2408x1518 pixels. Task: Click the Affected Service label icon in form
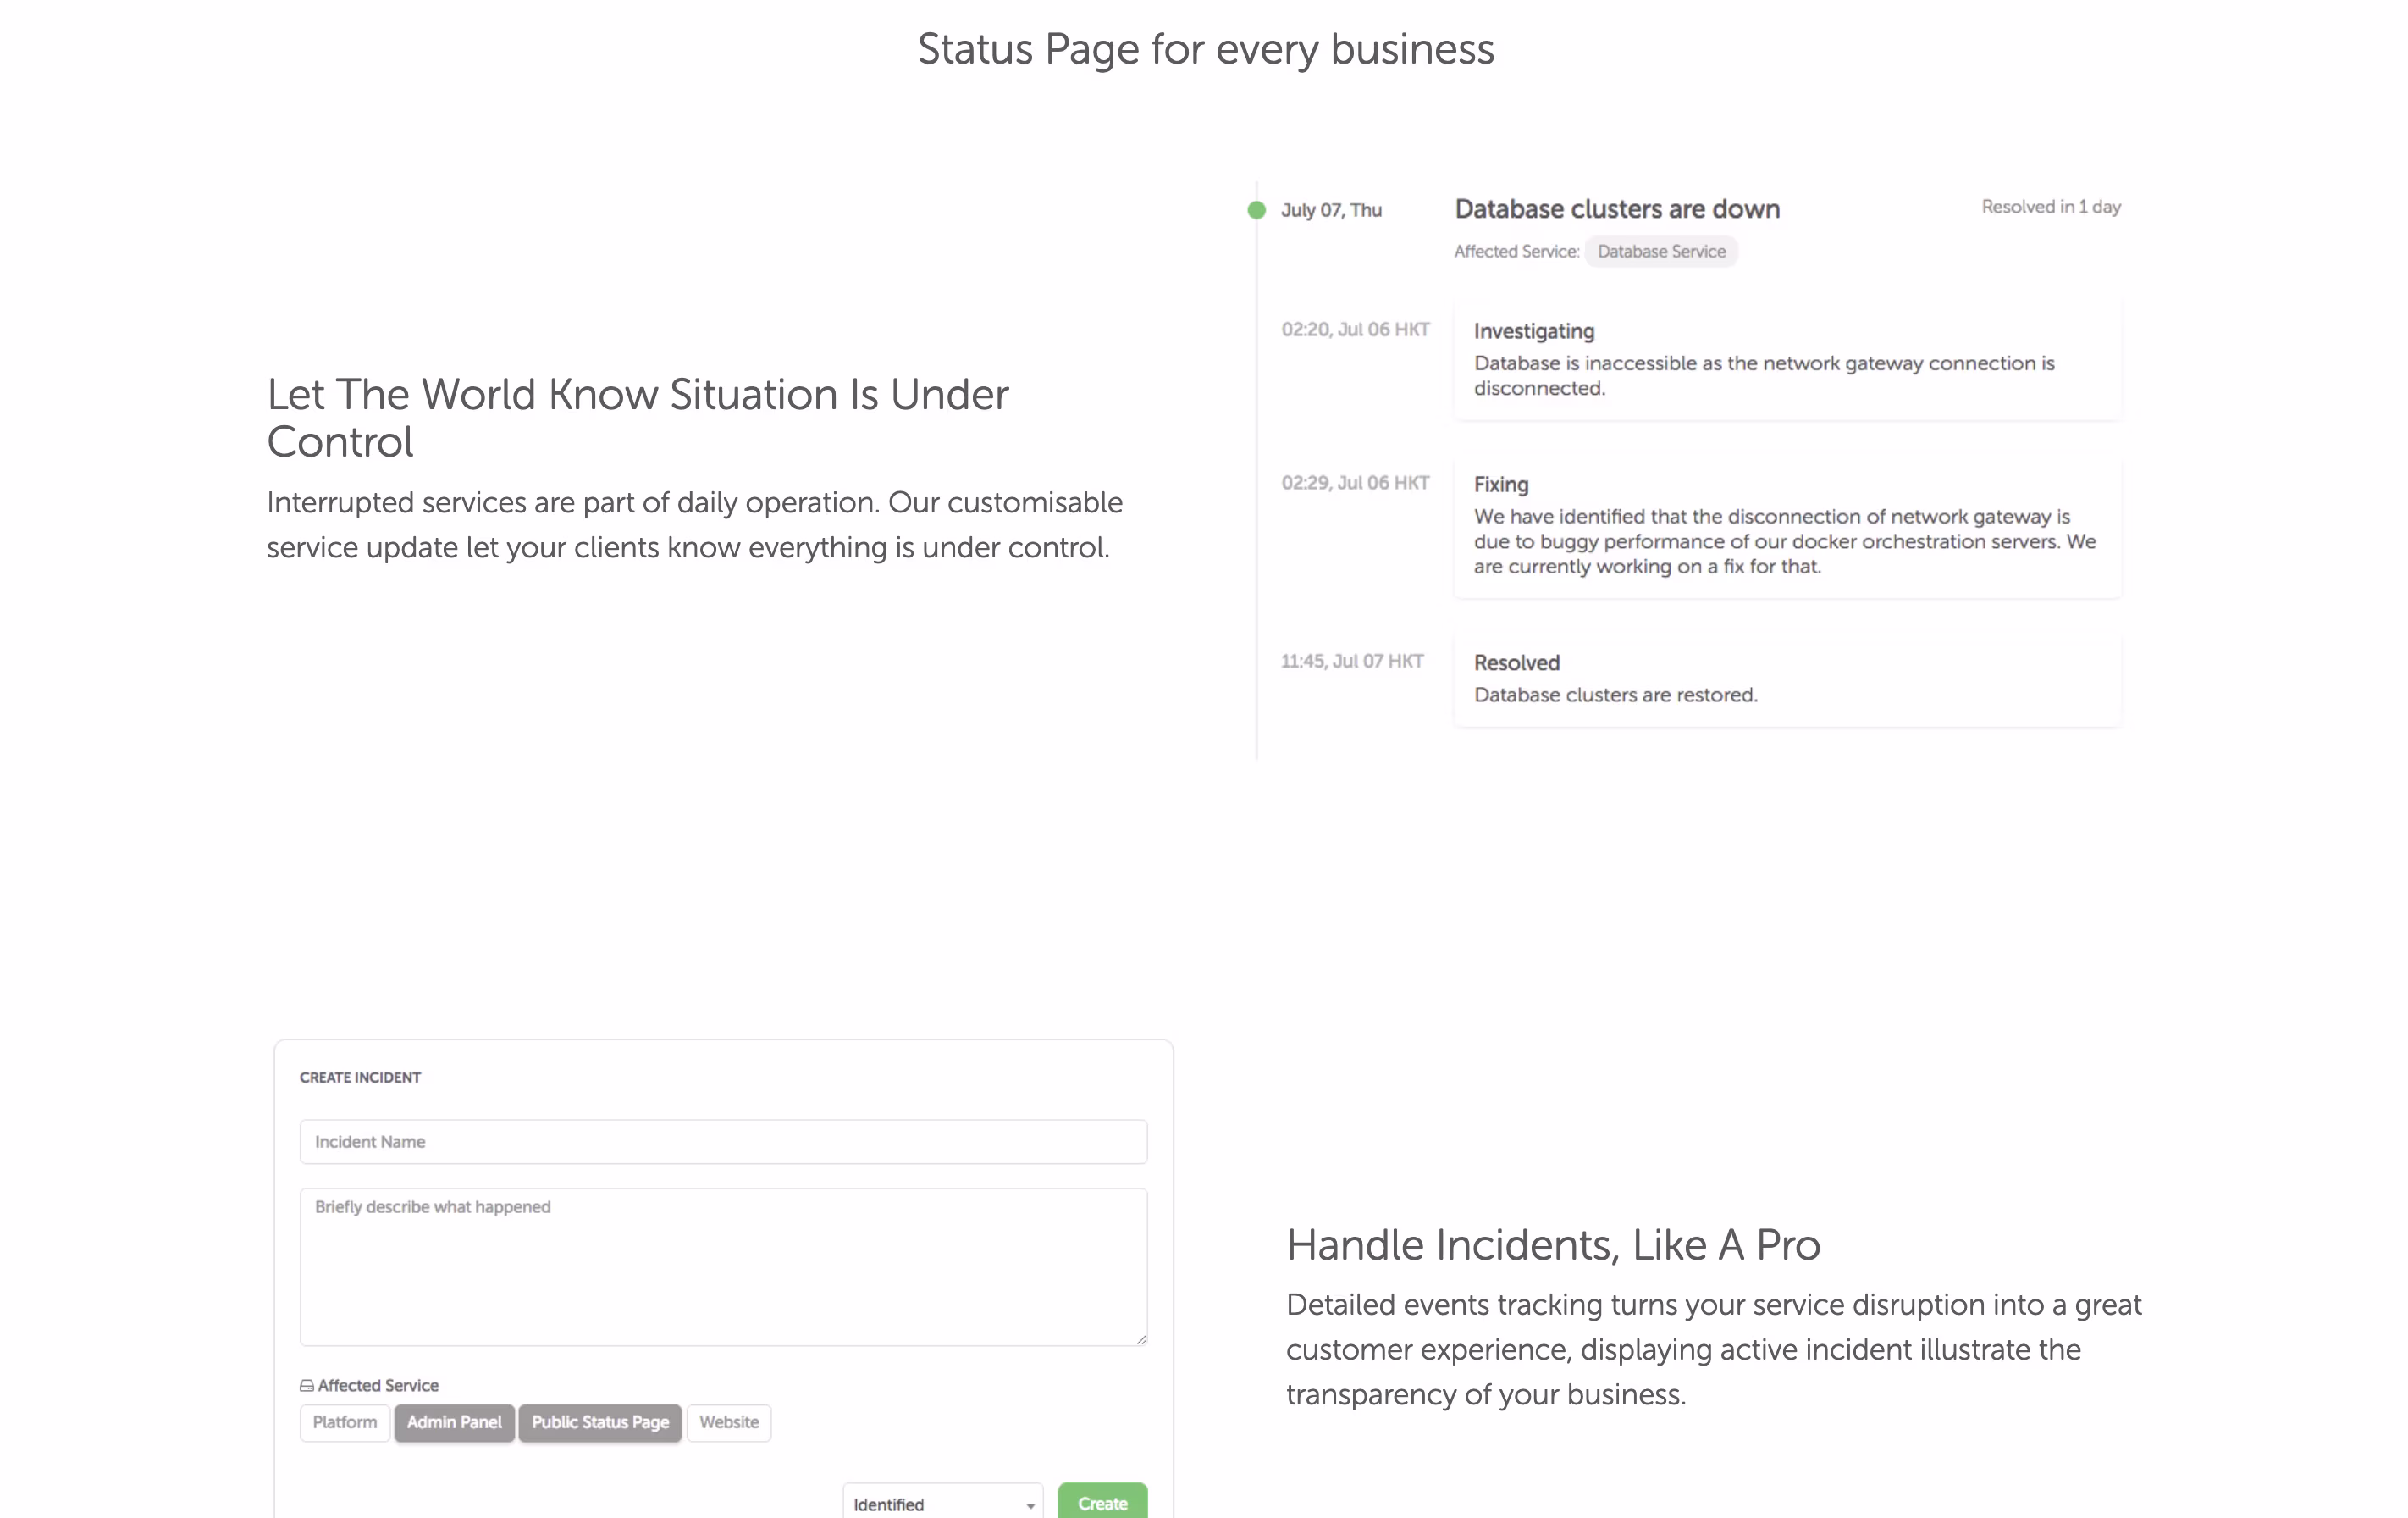coord(306,1386)
